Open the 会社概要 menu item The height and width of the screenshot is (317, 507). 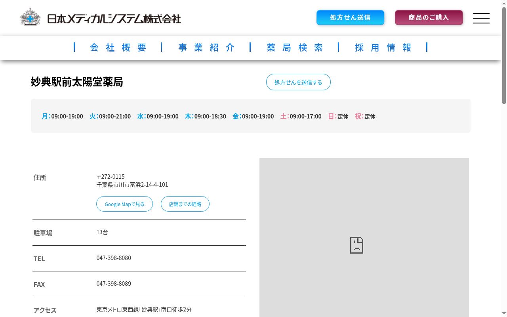point(118,48)
